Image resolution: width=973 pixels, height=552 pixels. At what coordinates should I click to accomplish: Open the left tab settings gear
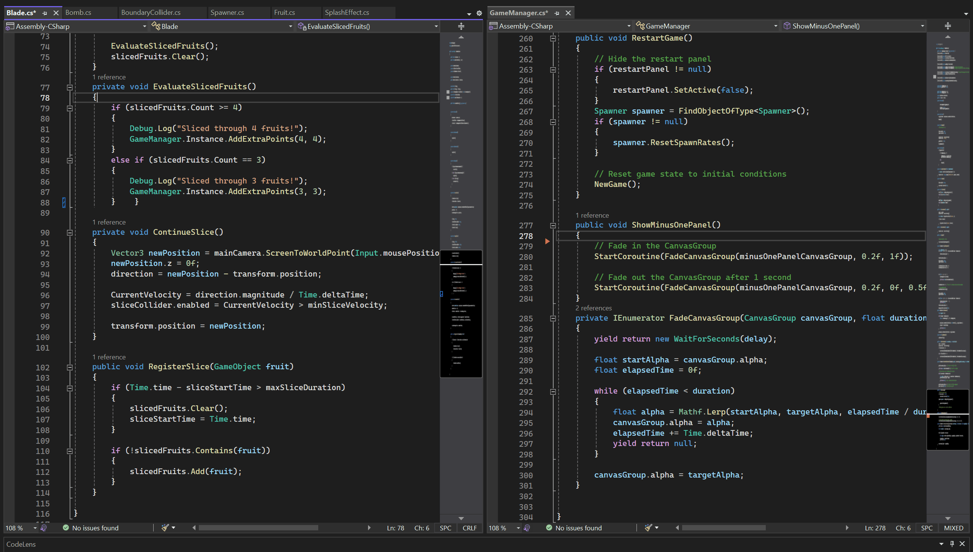pos(479,13)
